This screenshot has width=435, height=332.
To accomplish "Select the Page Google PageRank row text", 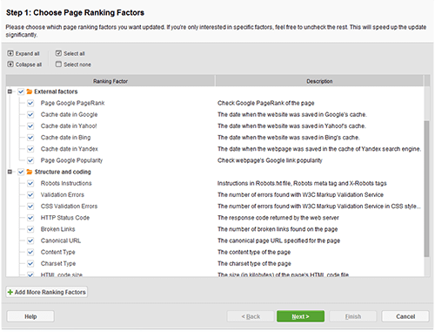I will click(72, 103).
